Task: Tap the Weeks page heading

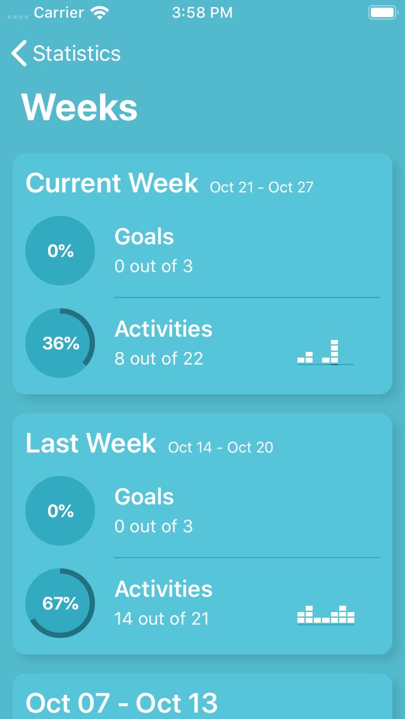Action: tap(79, 108)
